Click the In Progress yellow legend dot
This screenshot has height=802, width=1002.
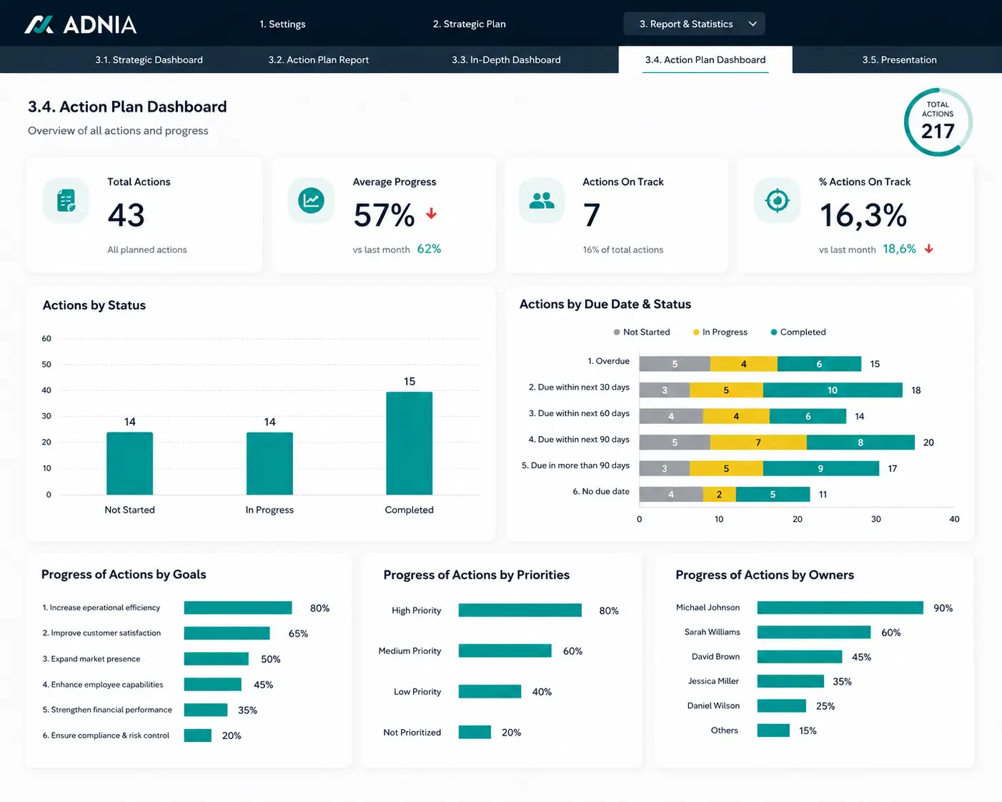(x=696, y=332)
